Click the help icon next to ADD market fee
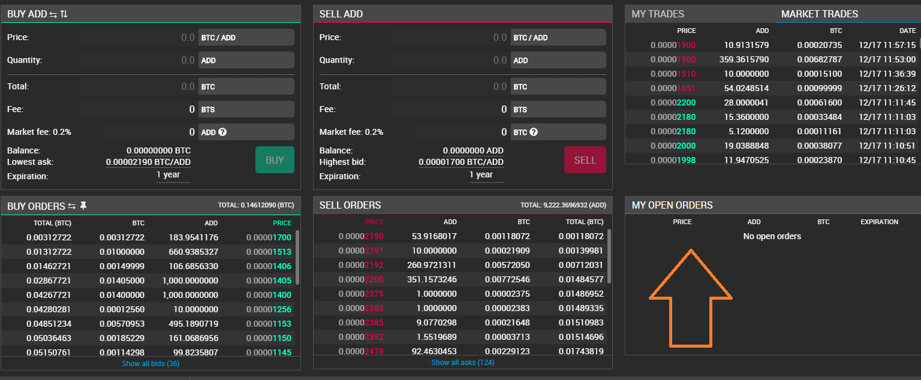Viewport: 921px width, 380px height. [x=222, y=132]
